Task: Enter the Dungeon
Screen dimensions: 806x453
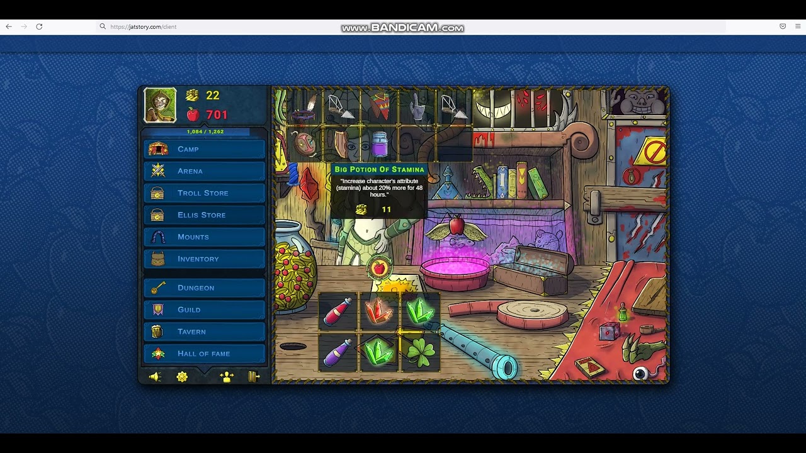Action: click(x=205, y=288)
